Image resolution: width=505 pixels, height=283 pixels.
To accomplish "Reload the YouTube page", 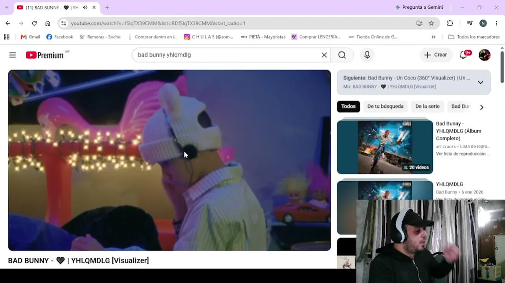I will coord(34,23).
